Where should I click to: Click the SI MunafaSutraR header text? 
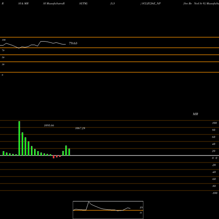pyautogui.click(x=54, y=4)
